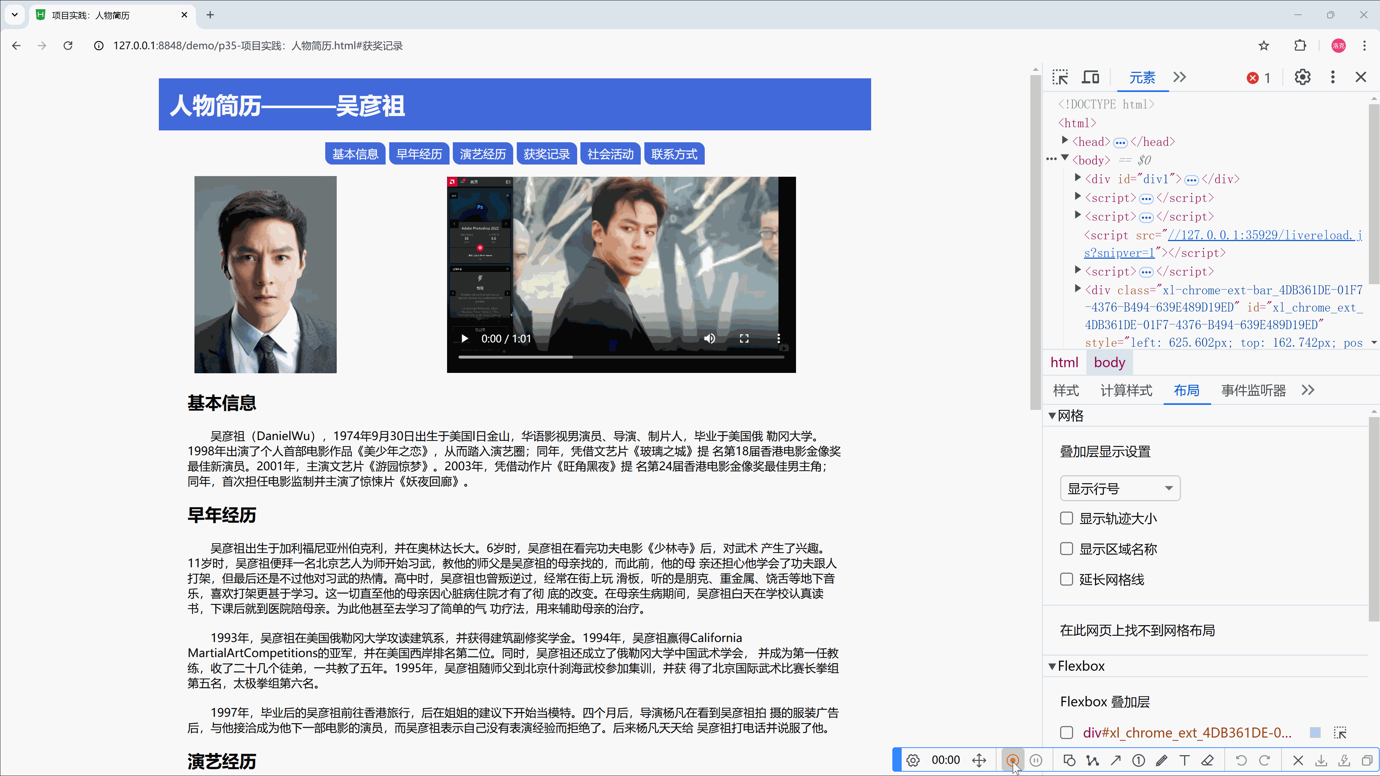
Task: Select the shapes annotation tool
Action: pos(1069,760)
